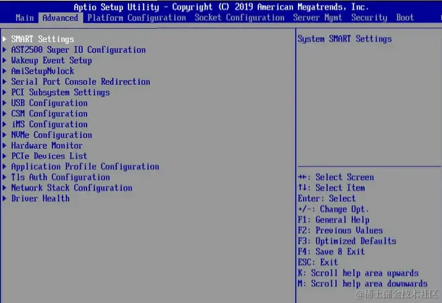The width and height of the screenshot is (442, 303).
Task: Click the 'System SMART Settings' help text
Action: click(345, 39)
